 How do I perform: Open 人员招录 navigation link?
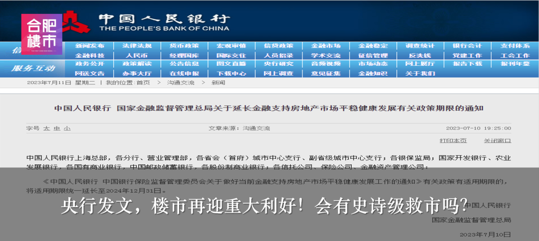(x=278, y=56)
